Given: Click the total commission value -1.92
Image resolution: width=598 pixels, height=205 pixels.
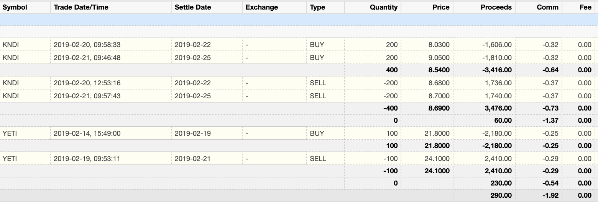Looking at the screenshot, I should [x=550, y=195].
